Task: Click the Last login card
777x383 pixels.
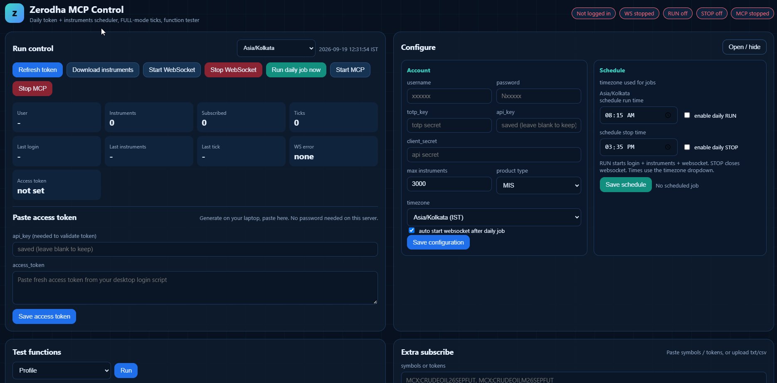Action: point(57,151)
